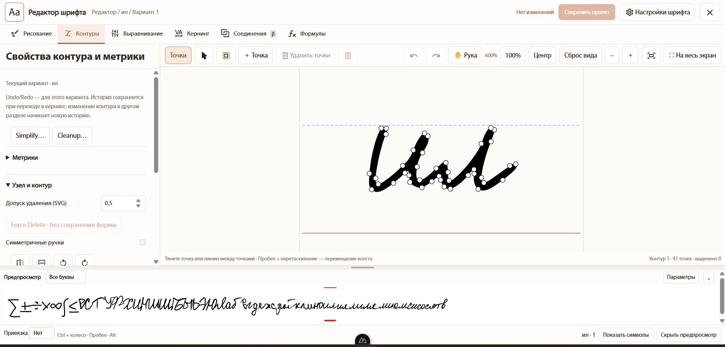Image resolution: width=725 pixels, height=347 pixels.
Task: Go to the Кернинг tab
Action: [192, 34]
